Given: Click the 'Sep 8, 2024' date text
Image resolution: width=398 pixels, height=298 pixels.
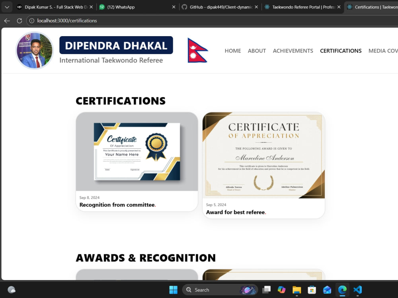Looking at the screenshot, I should pyautogui.click(x=89, y=197).
